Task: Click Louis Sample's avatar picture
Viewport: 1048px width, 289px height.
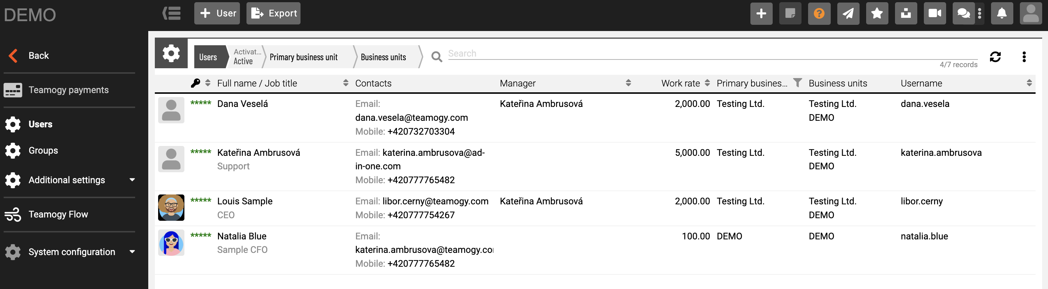Action: pos(171,208)
